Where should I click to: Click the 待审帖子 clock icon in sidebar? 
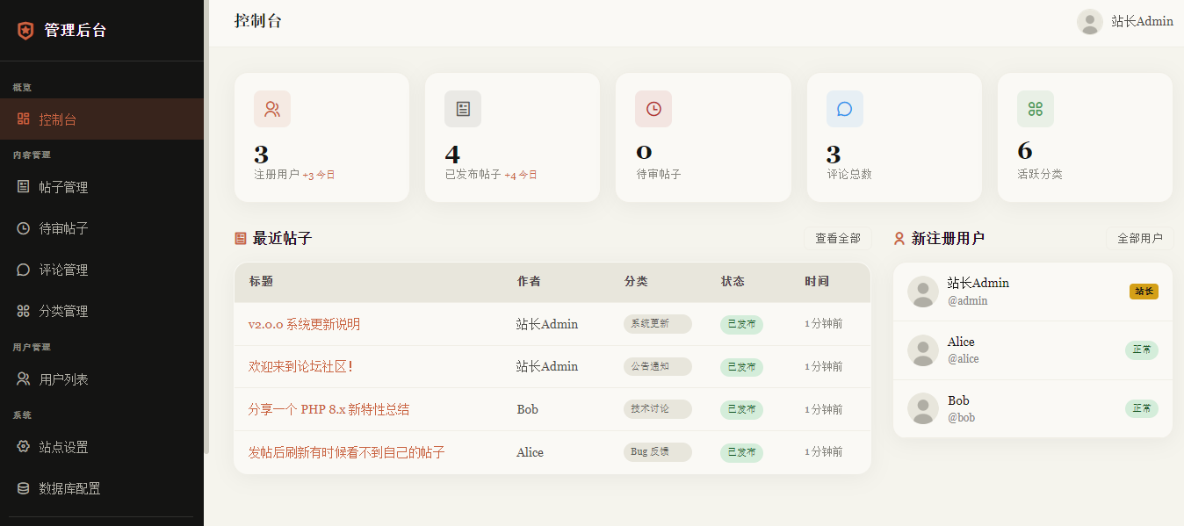(x=24, y=227)
